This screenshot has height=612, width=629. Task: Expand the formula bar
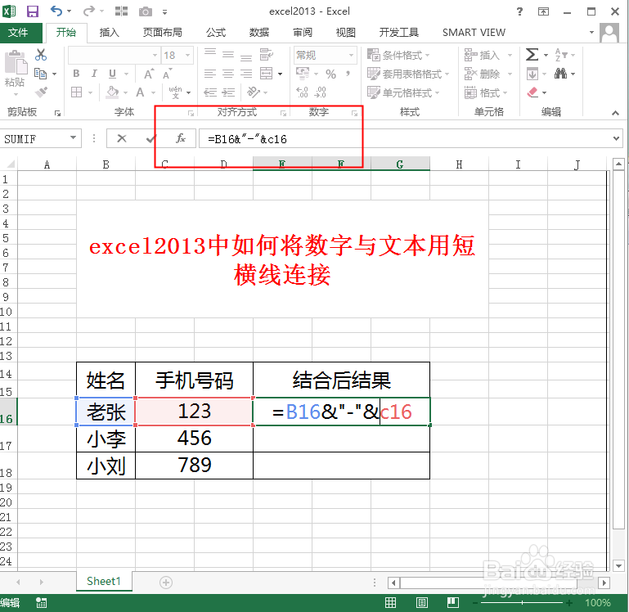point(616,138)
